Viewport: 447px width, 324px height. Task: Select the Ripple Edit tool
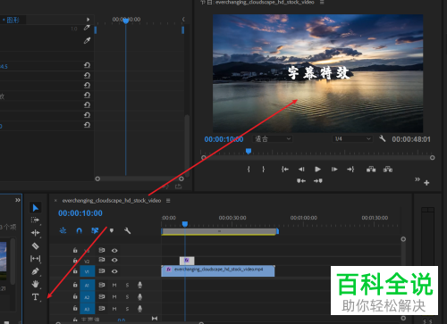tap(35, 233)
